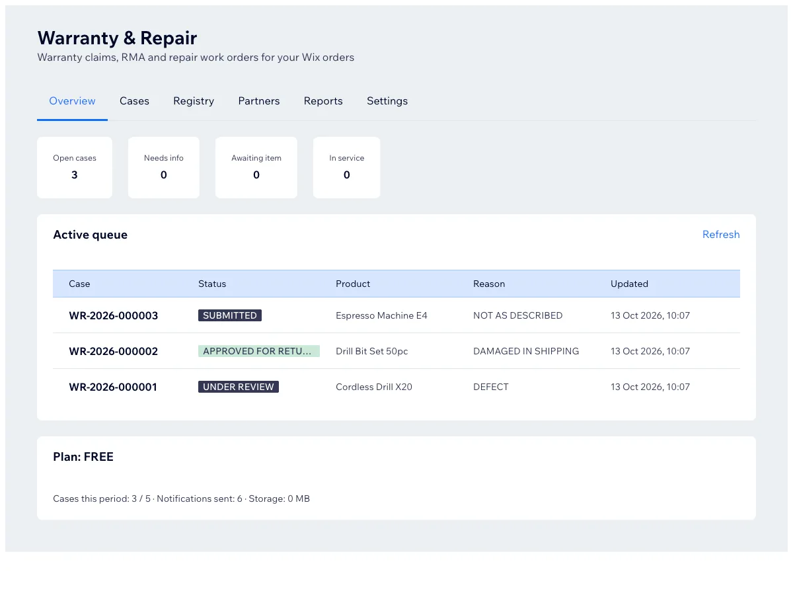The image size is (793, 595).
Task: Click the Needs info stat card
Action: click(x=164, y=167)
